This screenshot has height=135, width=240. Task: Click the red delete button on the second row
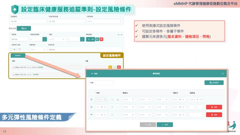[x=214, y=107]
